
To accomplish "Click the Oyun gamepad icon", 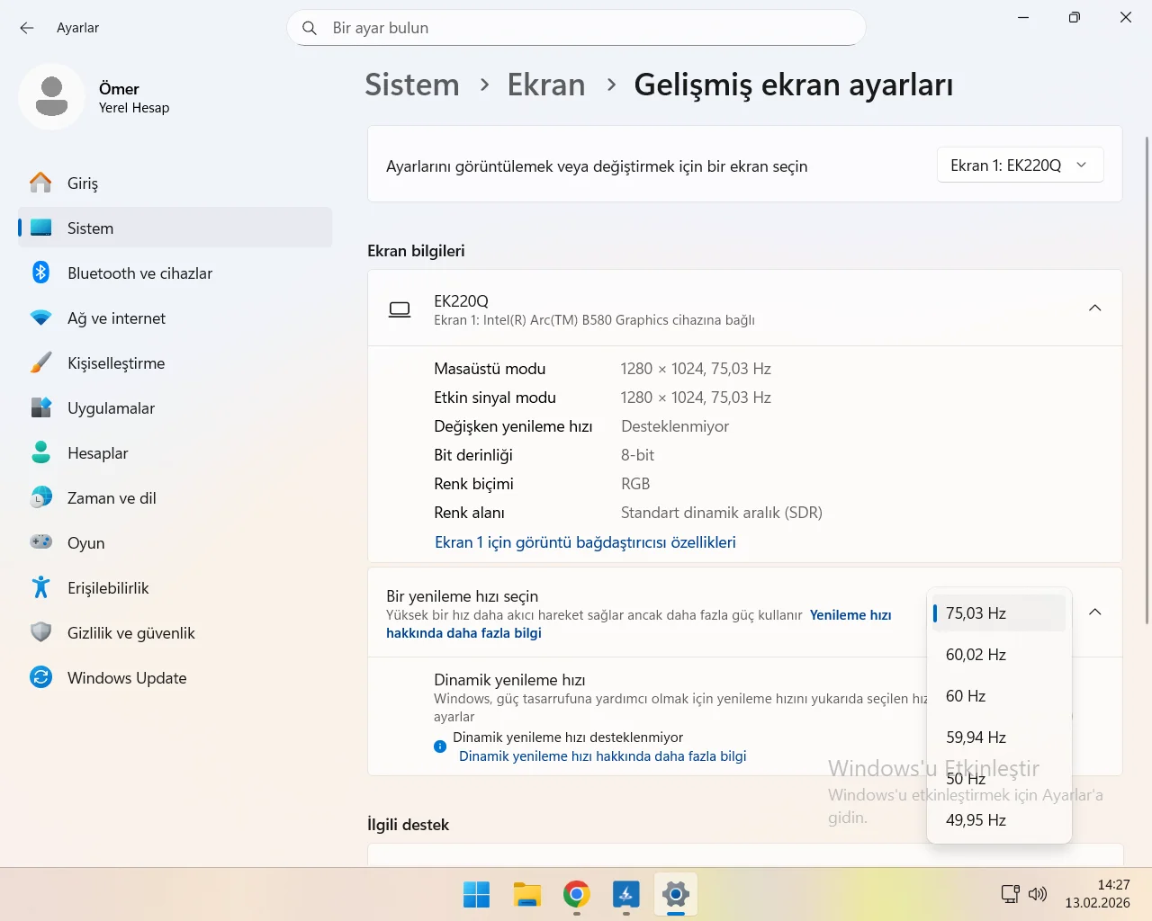I will pos(40,542).
